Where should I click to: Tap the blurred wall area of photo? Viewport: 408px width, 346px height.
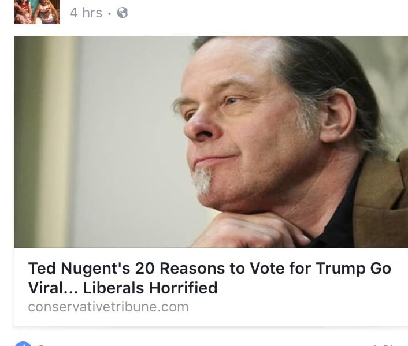pos(125,130)
